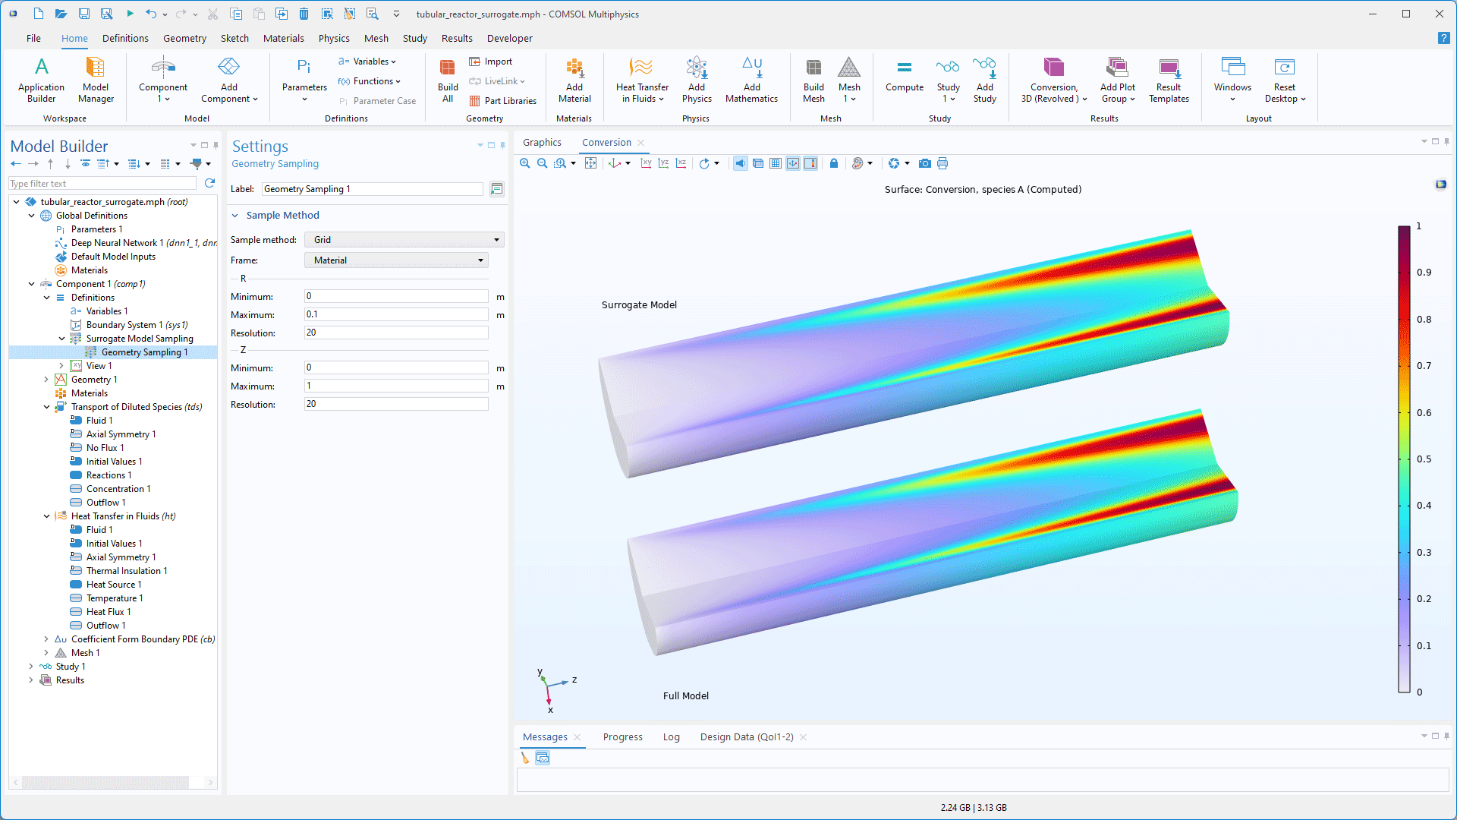Open the Results ribbon tab
This screenshot has height=820, width=1457.
(x=457, y=38)
